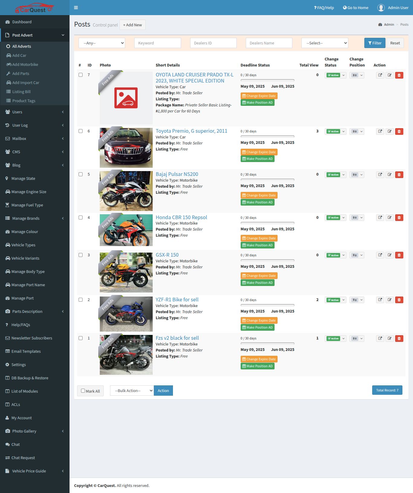This screenshot has height=493, width=413.
Task: Click the CarQuest logo
Action: point(34,8)
